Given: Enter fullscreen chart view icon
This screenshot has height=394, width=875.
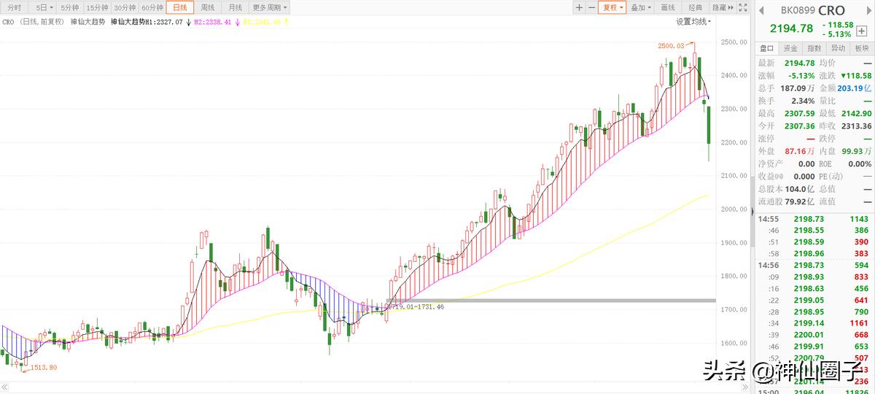Looking at the screenshot, I should click(x=742, y=7).
